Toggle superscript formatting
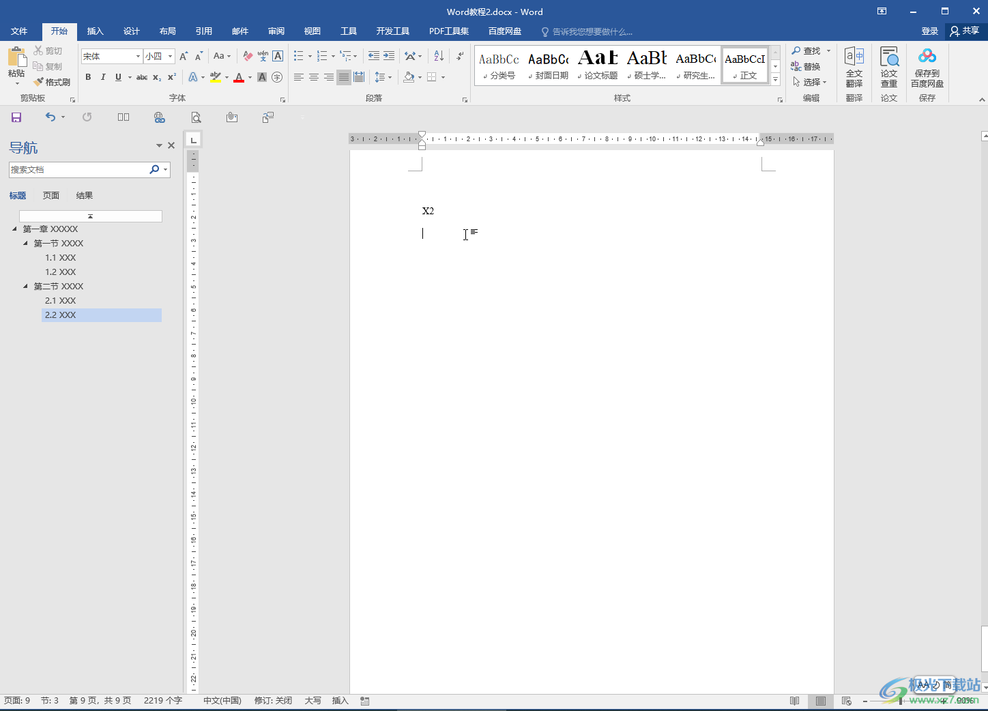This screenshot has height=711, width=988. [x=172, y=77]
